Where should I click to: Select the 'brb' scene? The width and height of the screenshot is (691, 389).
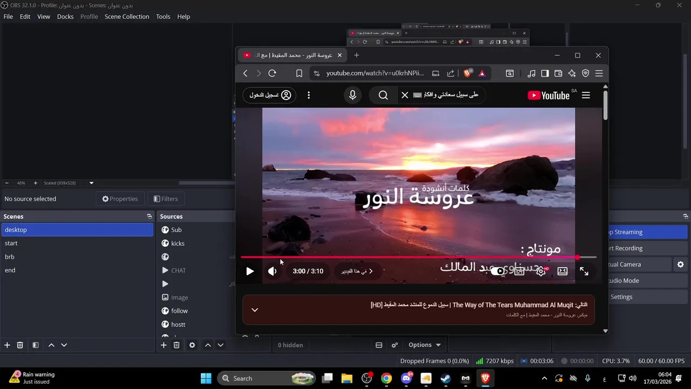[x=77, y=257]
